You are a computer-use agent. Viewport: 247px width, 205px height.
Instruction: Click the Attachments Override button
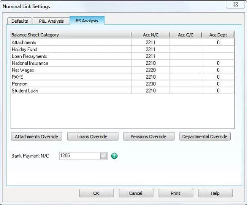click(x=36, y=137)
